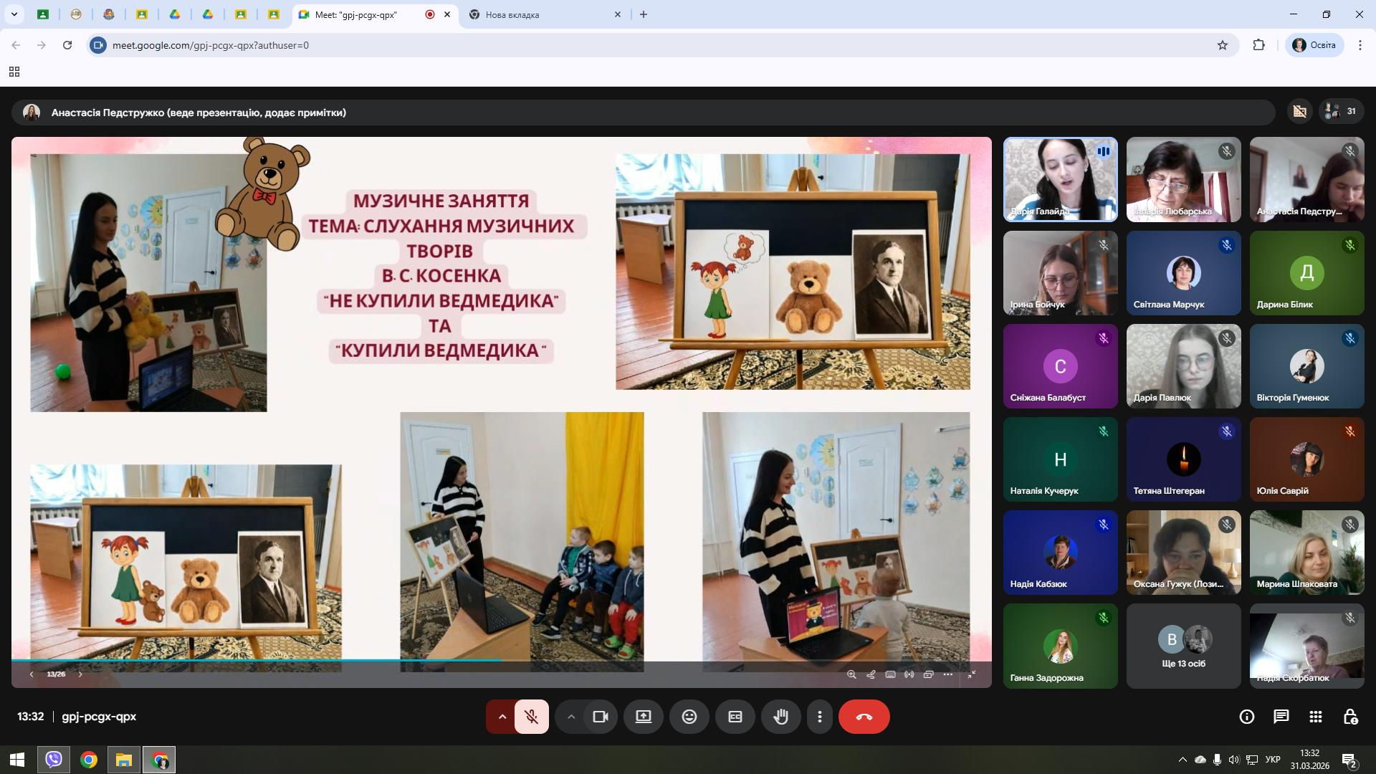Select Дарія Галайда's video tile
1376x774 pixels.
point(1061,180)
